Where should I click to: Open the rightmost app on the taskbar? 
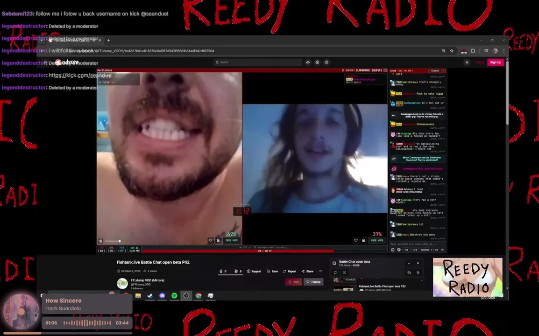(x=210, y=295)
